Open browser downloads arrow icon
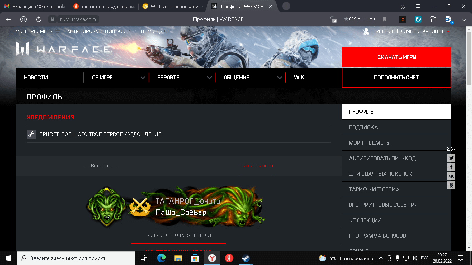Screen dimensions: 472x265 tap(464, 19)
